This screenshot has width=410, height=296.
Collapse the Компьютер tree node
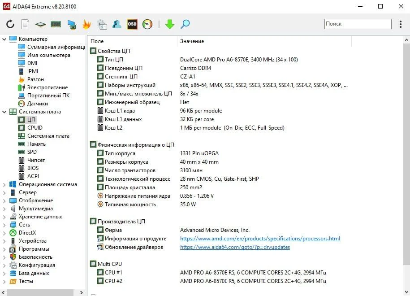4,39
